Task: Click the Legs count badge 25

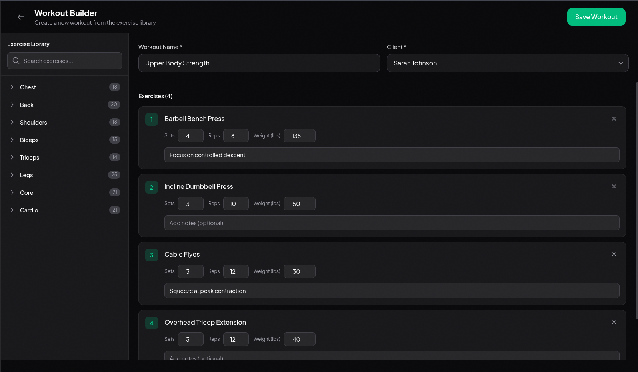Action: click(114, 174)
